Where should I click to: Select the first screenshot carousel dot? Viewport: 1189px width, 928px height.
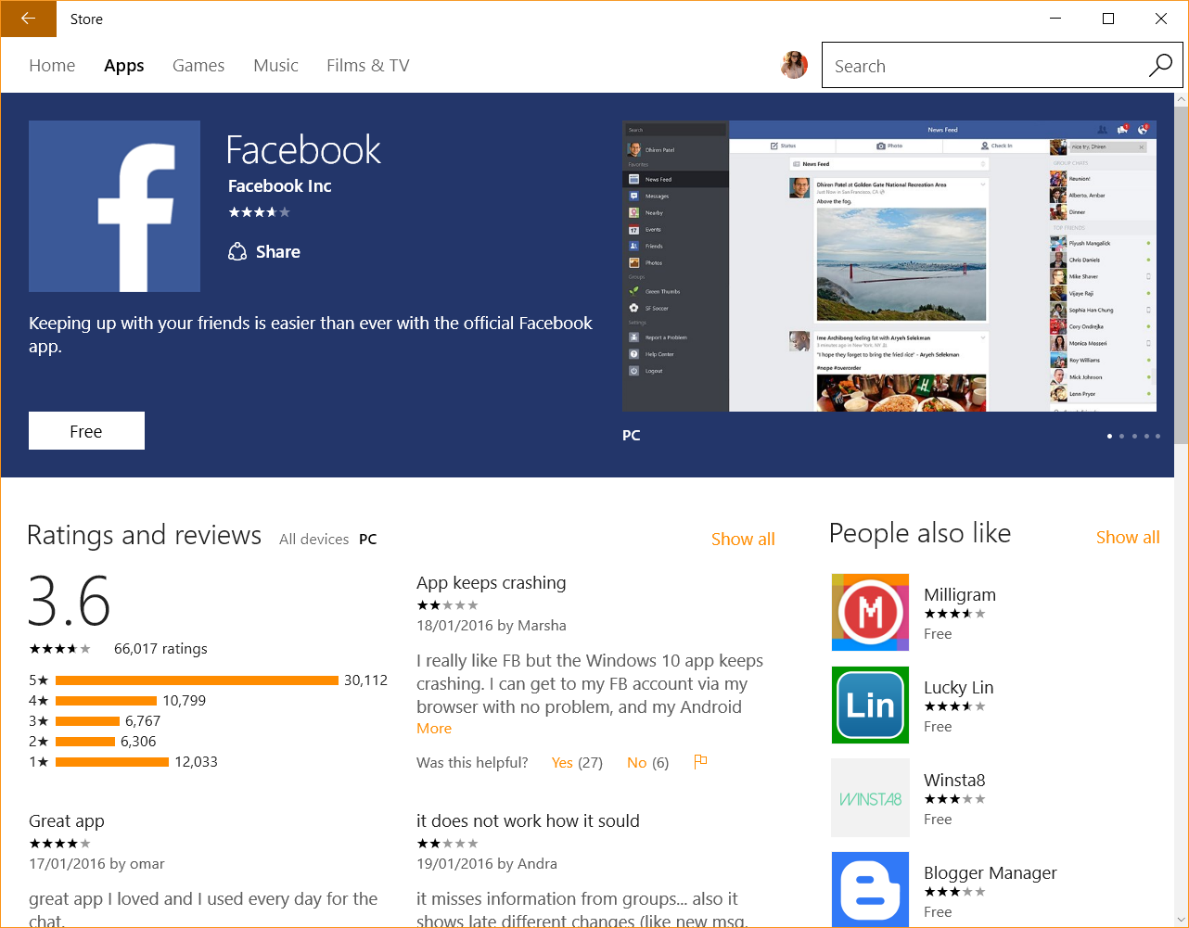(x=1109, y=436)
